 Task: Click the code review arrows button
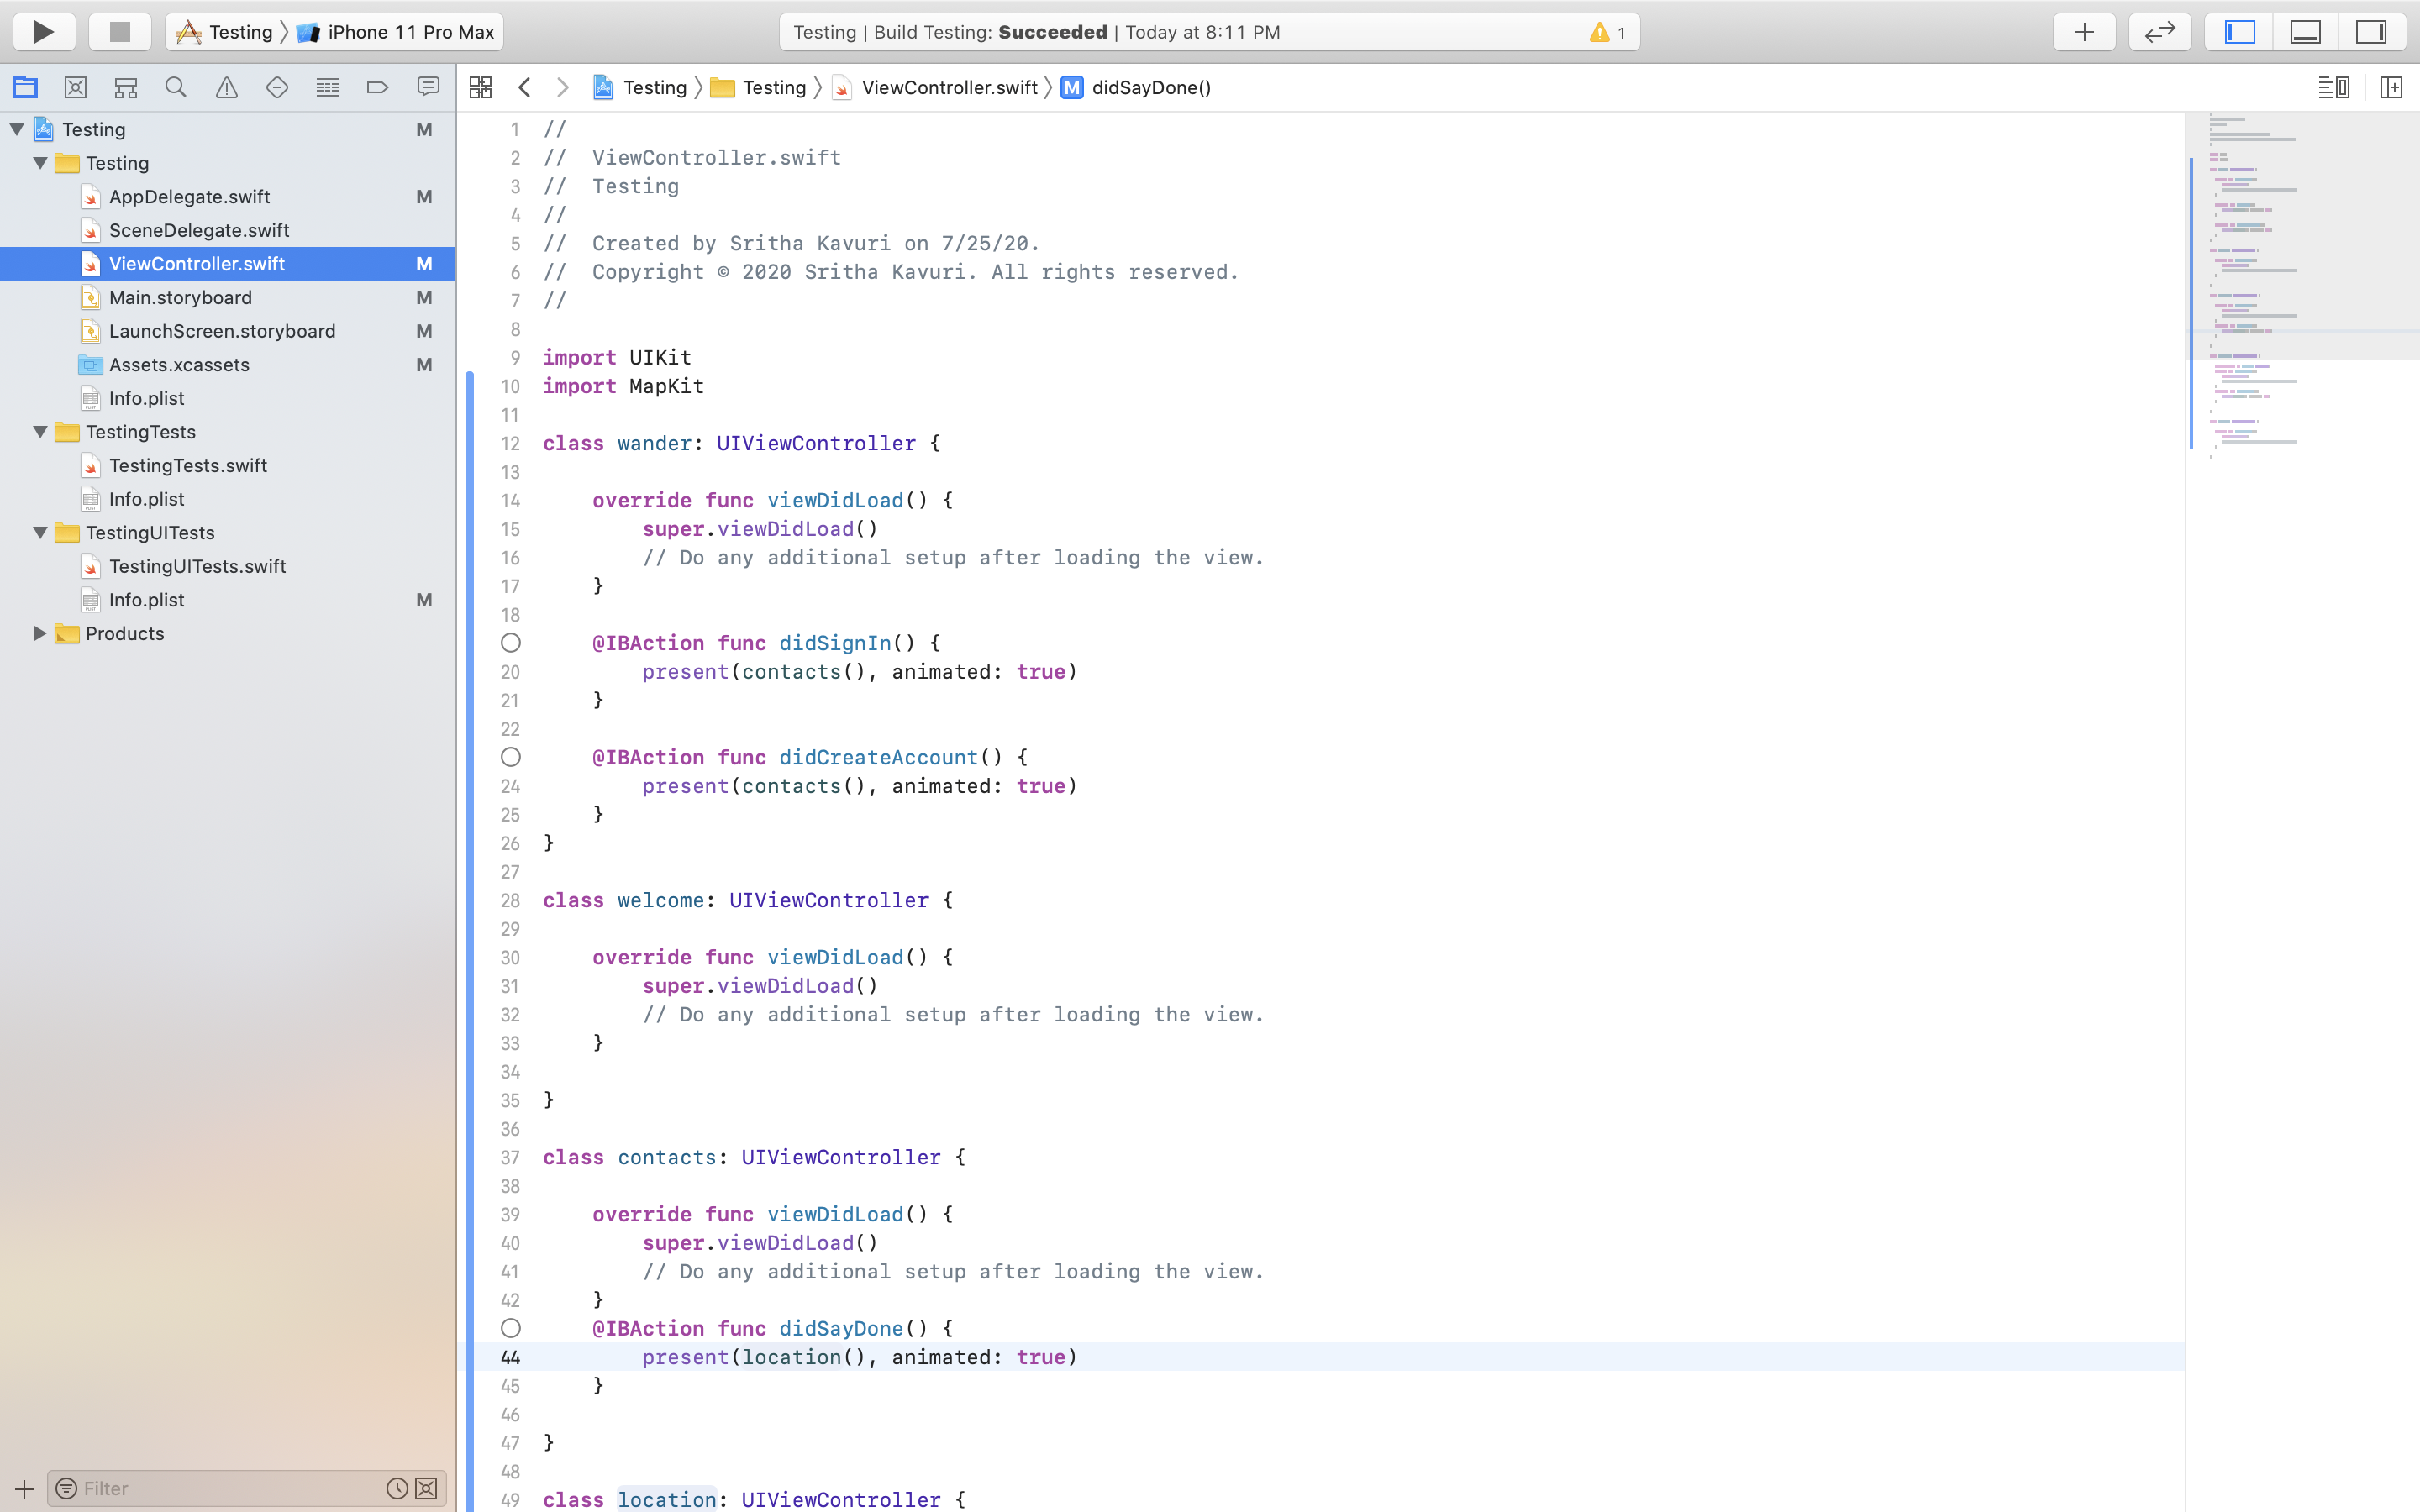[x=2159, y=32]
